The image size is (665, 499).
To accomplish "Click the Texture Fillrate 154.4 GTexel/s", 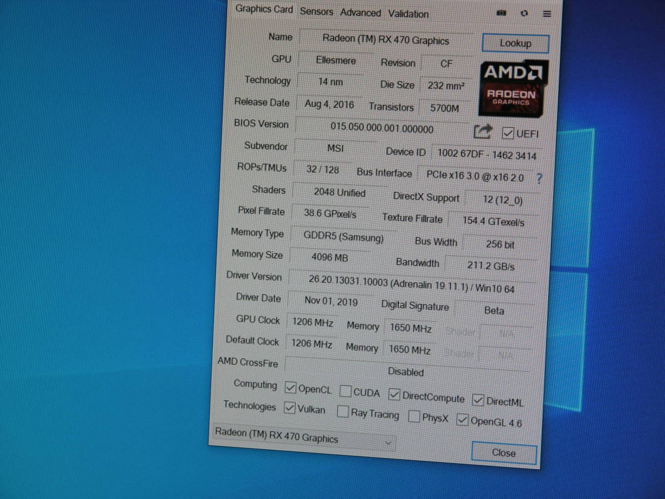I will [x=493, y=221].
